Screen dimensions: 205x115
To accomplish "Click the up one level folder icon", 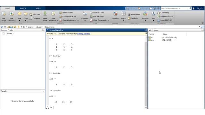I will point(8,27).
